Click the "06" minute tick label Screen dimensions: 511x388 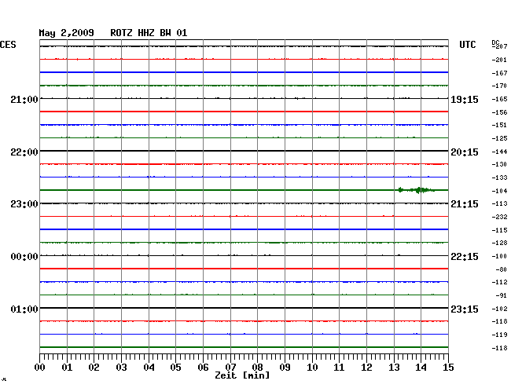pos(203,368)
